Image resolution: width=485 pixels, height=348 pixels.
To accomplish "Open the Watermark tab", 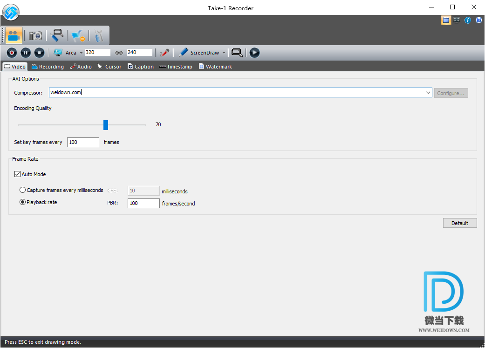I will [215, 67].
